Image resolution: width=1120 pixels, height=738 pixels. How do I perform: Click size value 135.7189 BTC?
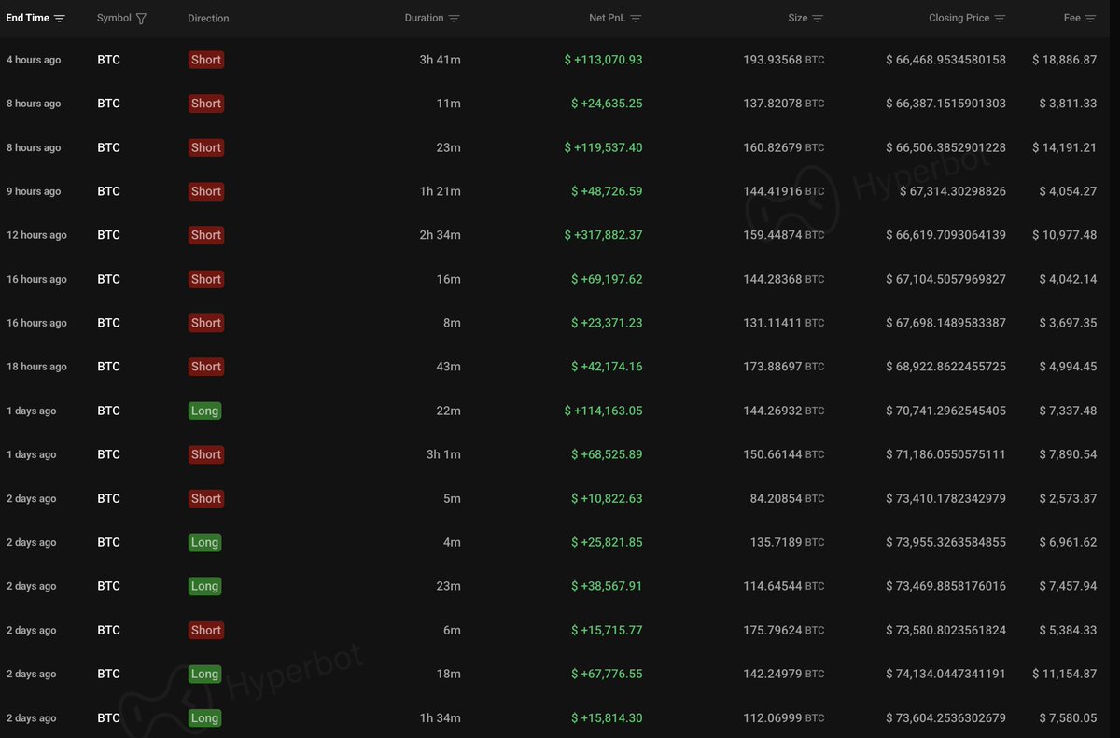(x=788, y=542)
